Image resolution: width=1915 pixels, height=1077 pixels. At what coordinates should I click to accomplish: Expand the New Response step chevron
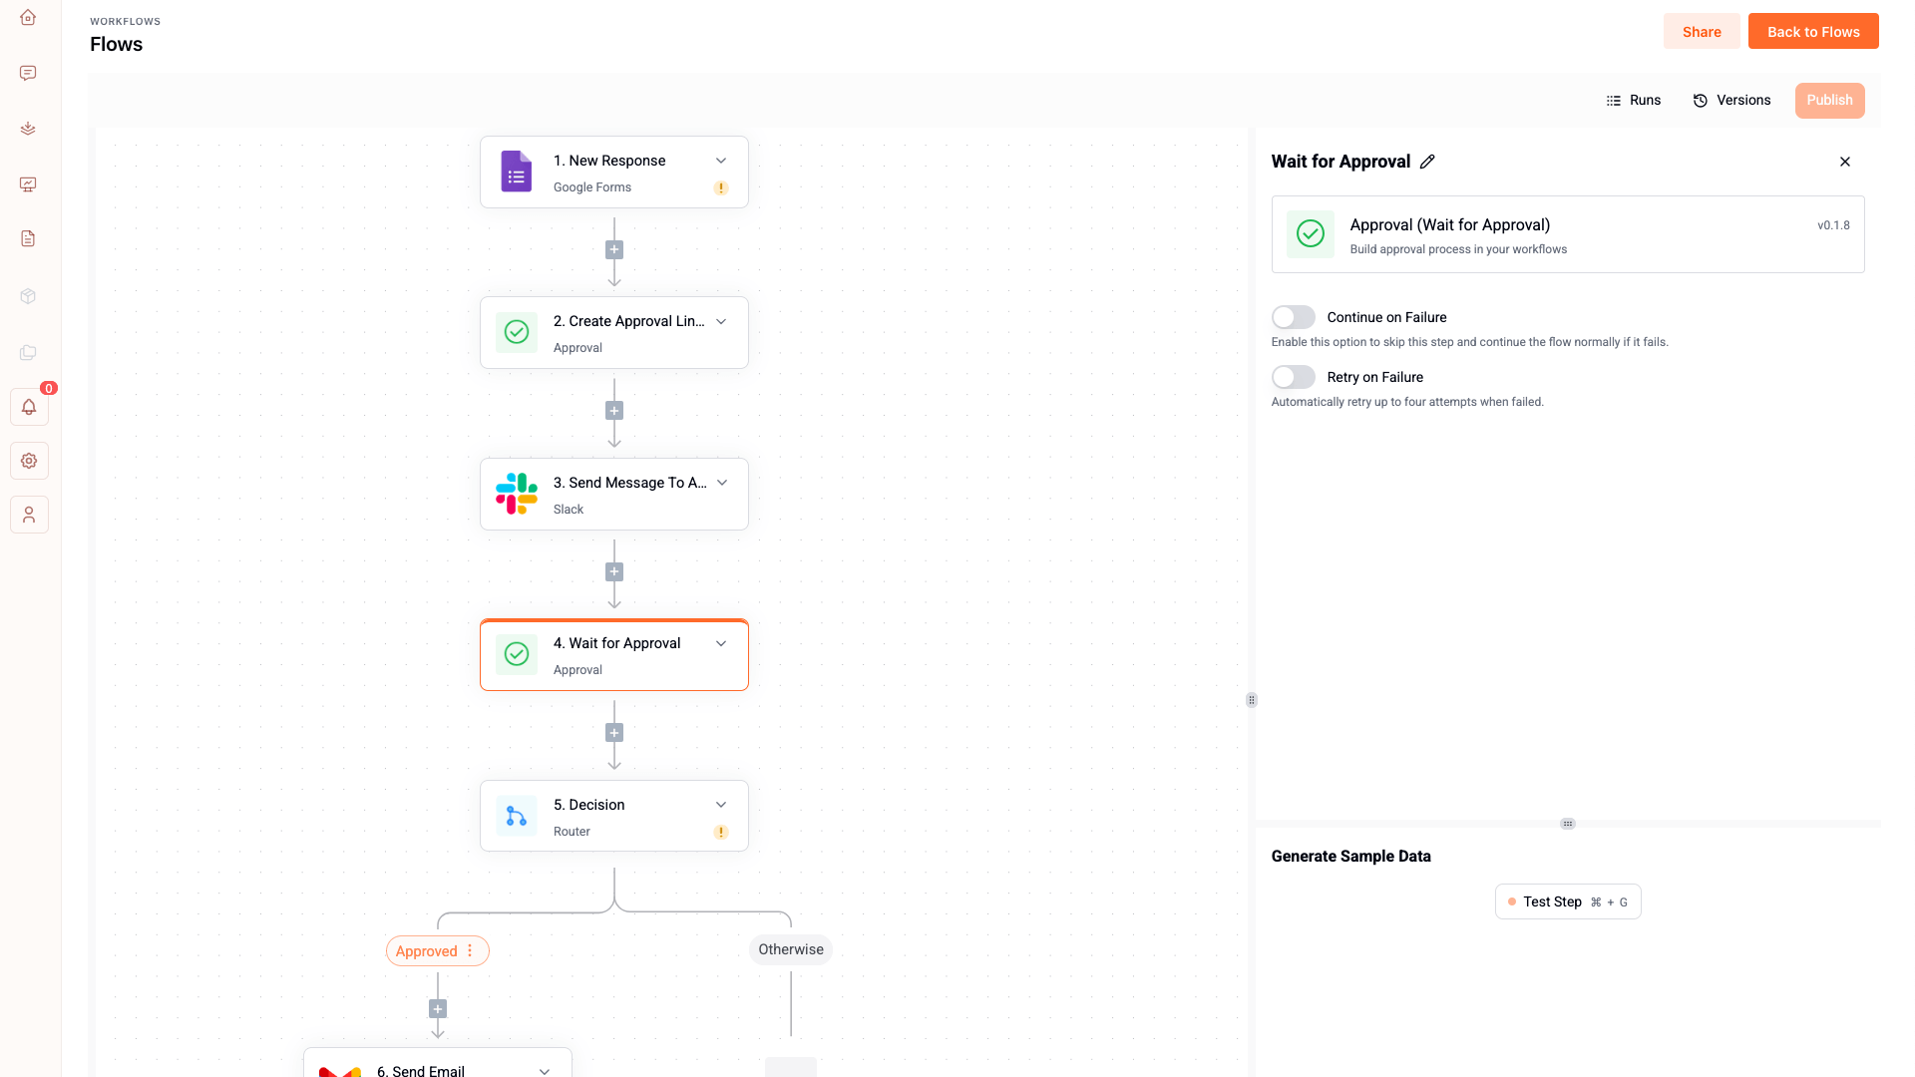click(720, 161)
